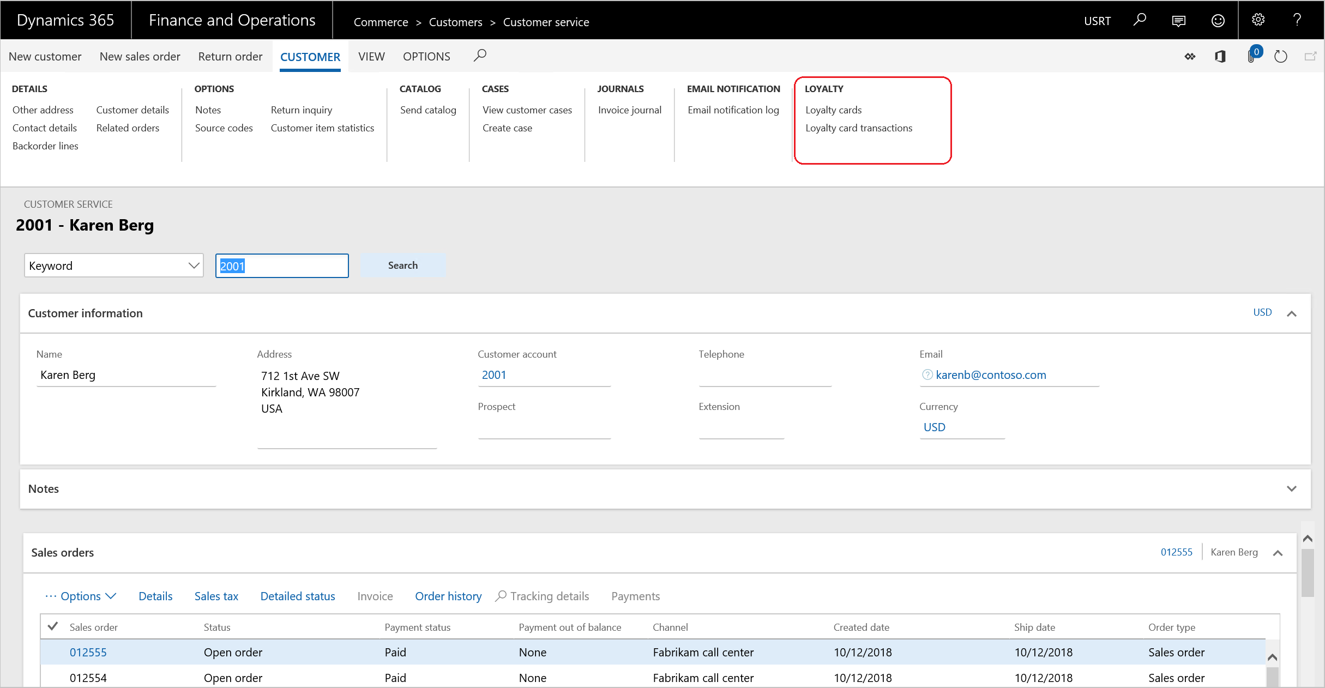Click the Search button
Viewport: 1325px width, 688px height.
(402, 265)
